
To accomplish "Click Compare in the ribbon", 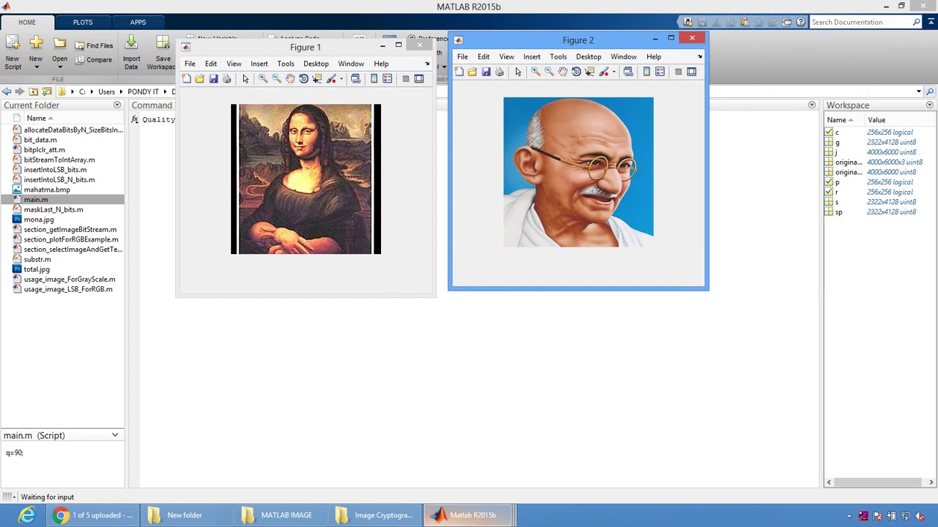I will [x=94, y=59].
